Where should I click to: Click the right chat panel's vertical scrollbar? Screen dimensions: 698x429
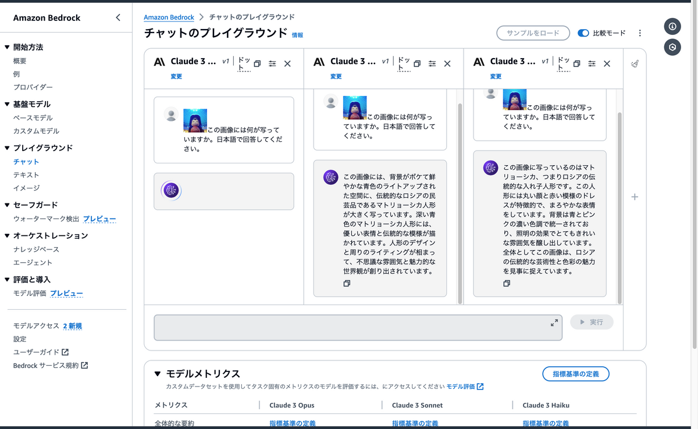[619, 208]
